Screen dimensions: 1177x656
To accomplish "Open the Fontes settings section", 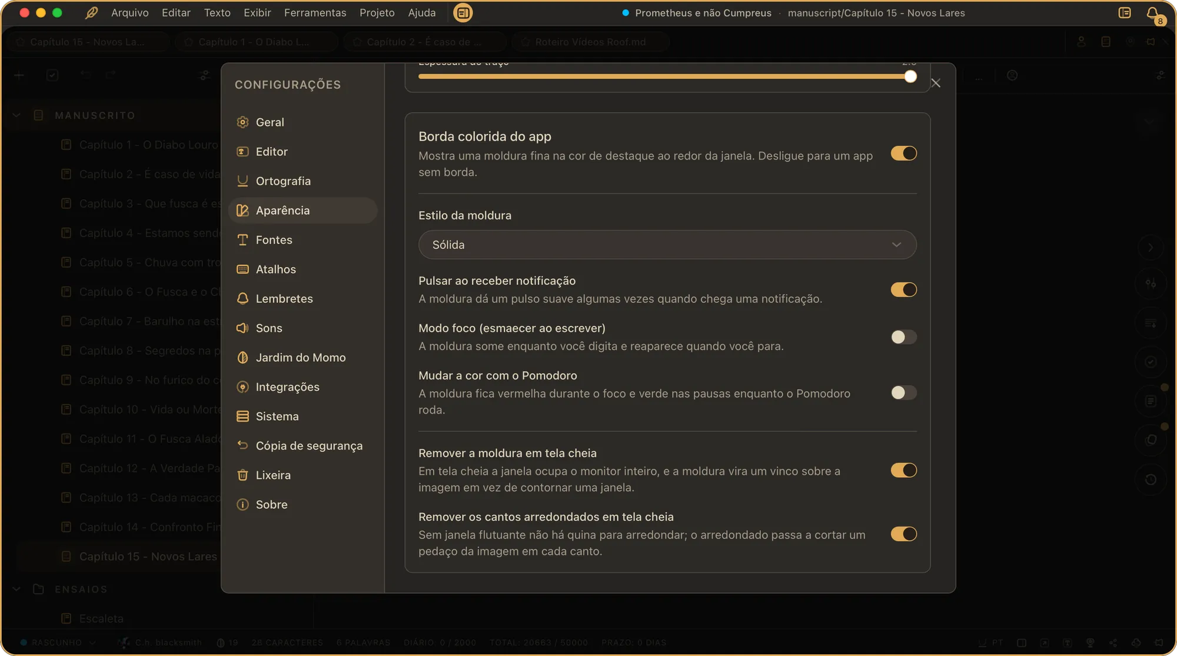I will 302,240.
